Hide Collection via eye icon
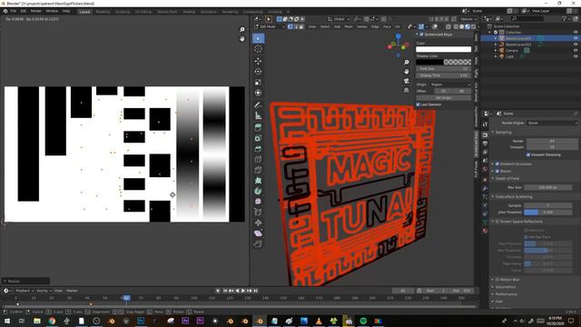Image resolution: width=581 pixels, height=327 pixels. (576, 33)
